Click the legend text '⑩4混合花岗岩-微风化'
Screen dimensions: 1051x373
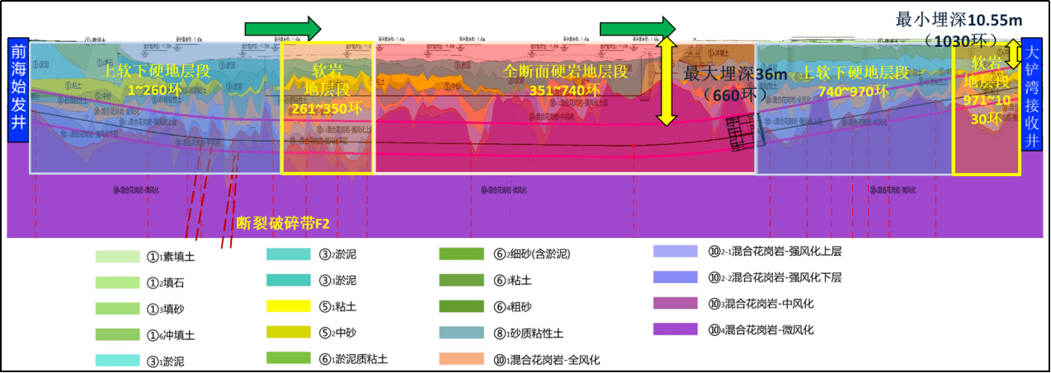pyautogui.click(x=760, y=330)
